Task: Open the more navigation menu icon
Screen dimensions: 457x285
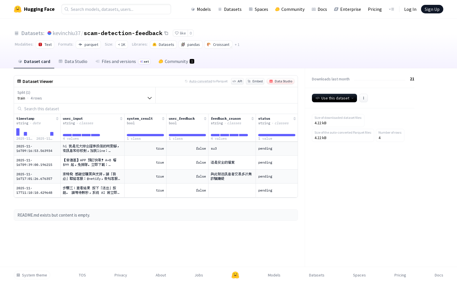Action: pos(391,9)
